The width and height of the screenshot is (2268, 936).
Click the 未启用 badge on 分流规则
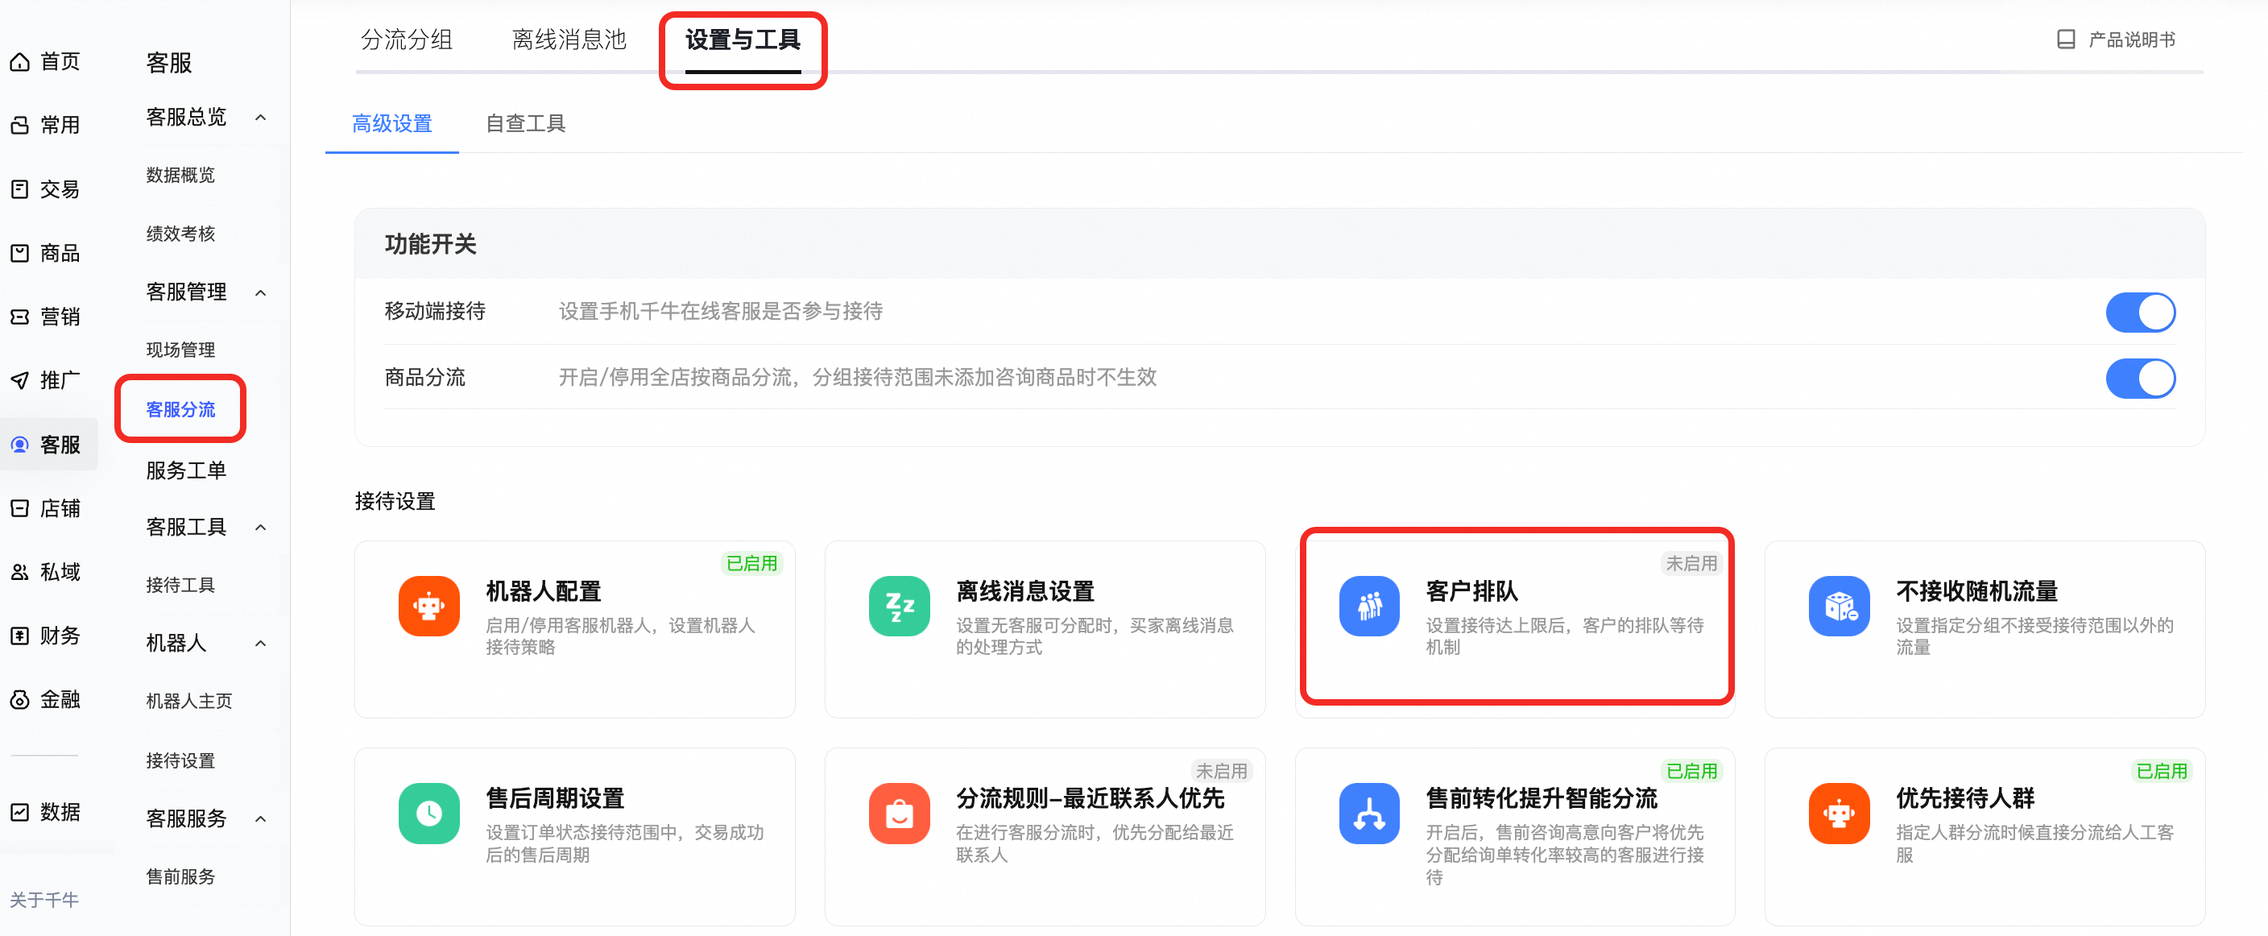click(x=1221, y=772)
